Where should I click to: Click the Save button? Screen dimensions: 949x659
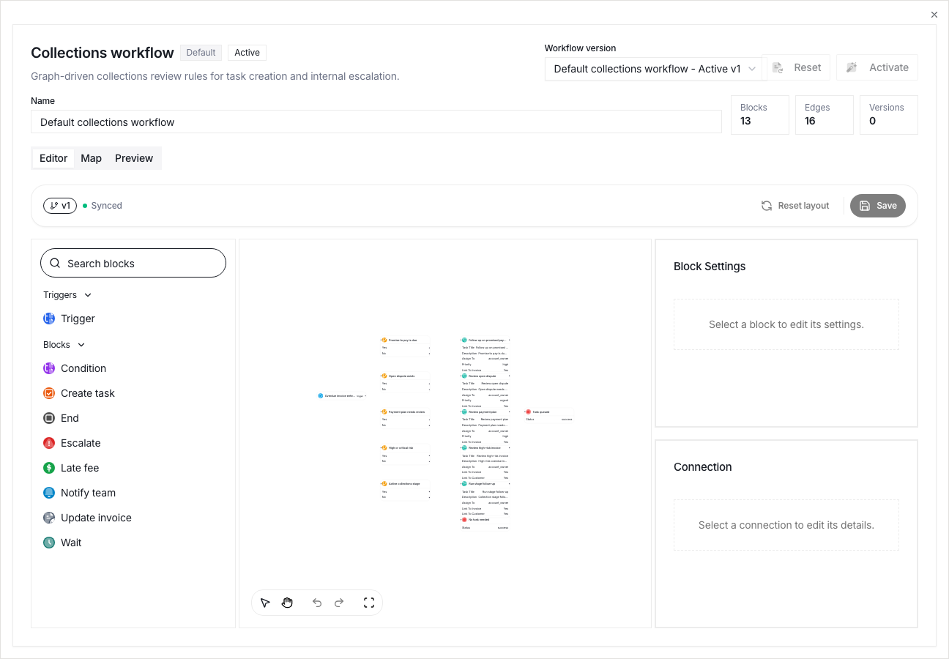[878, 206]
